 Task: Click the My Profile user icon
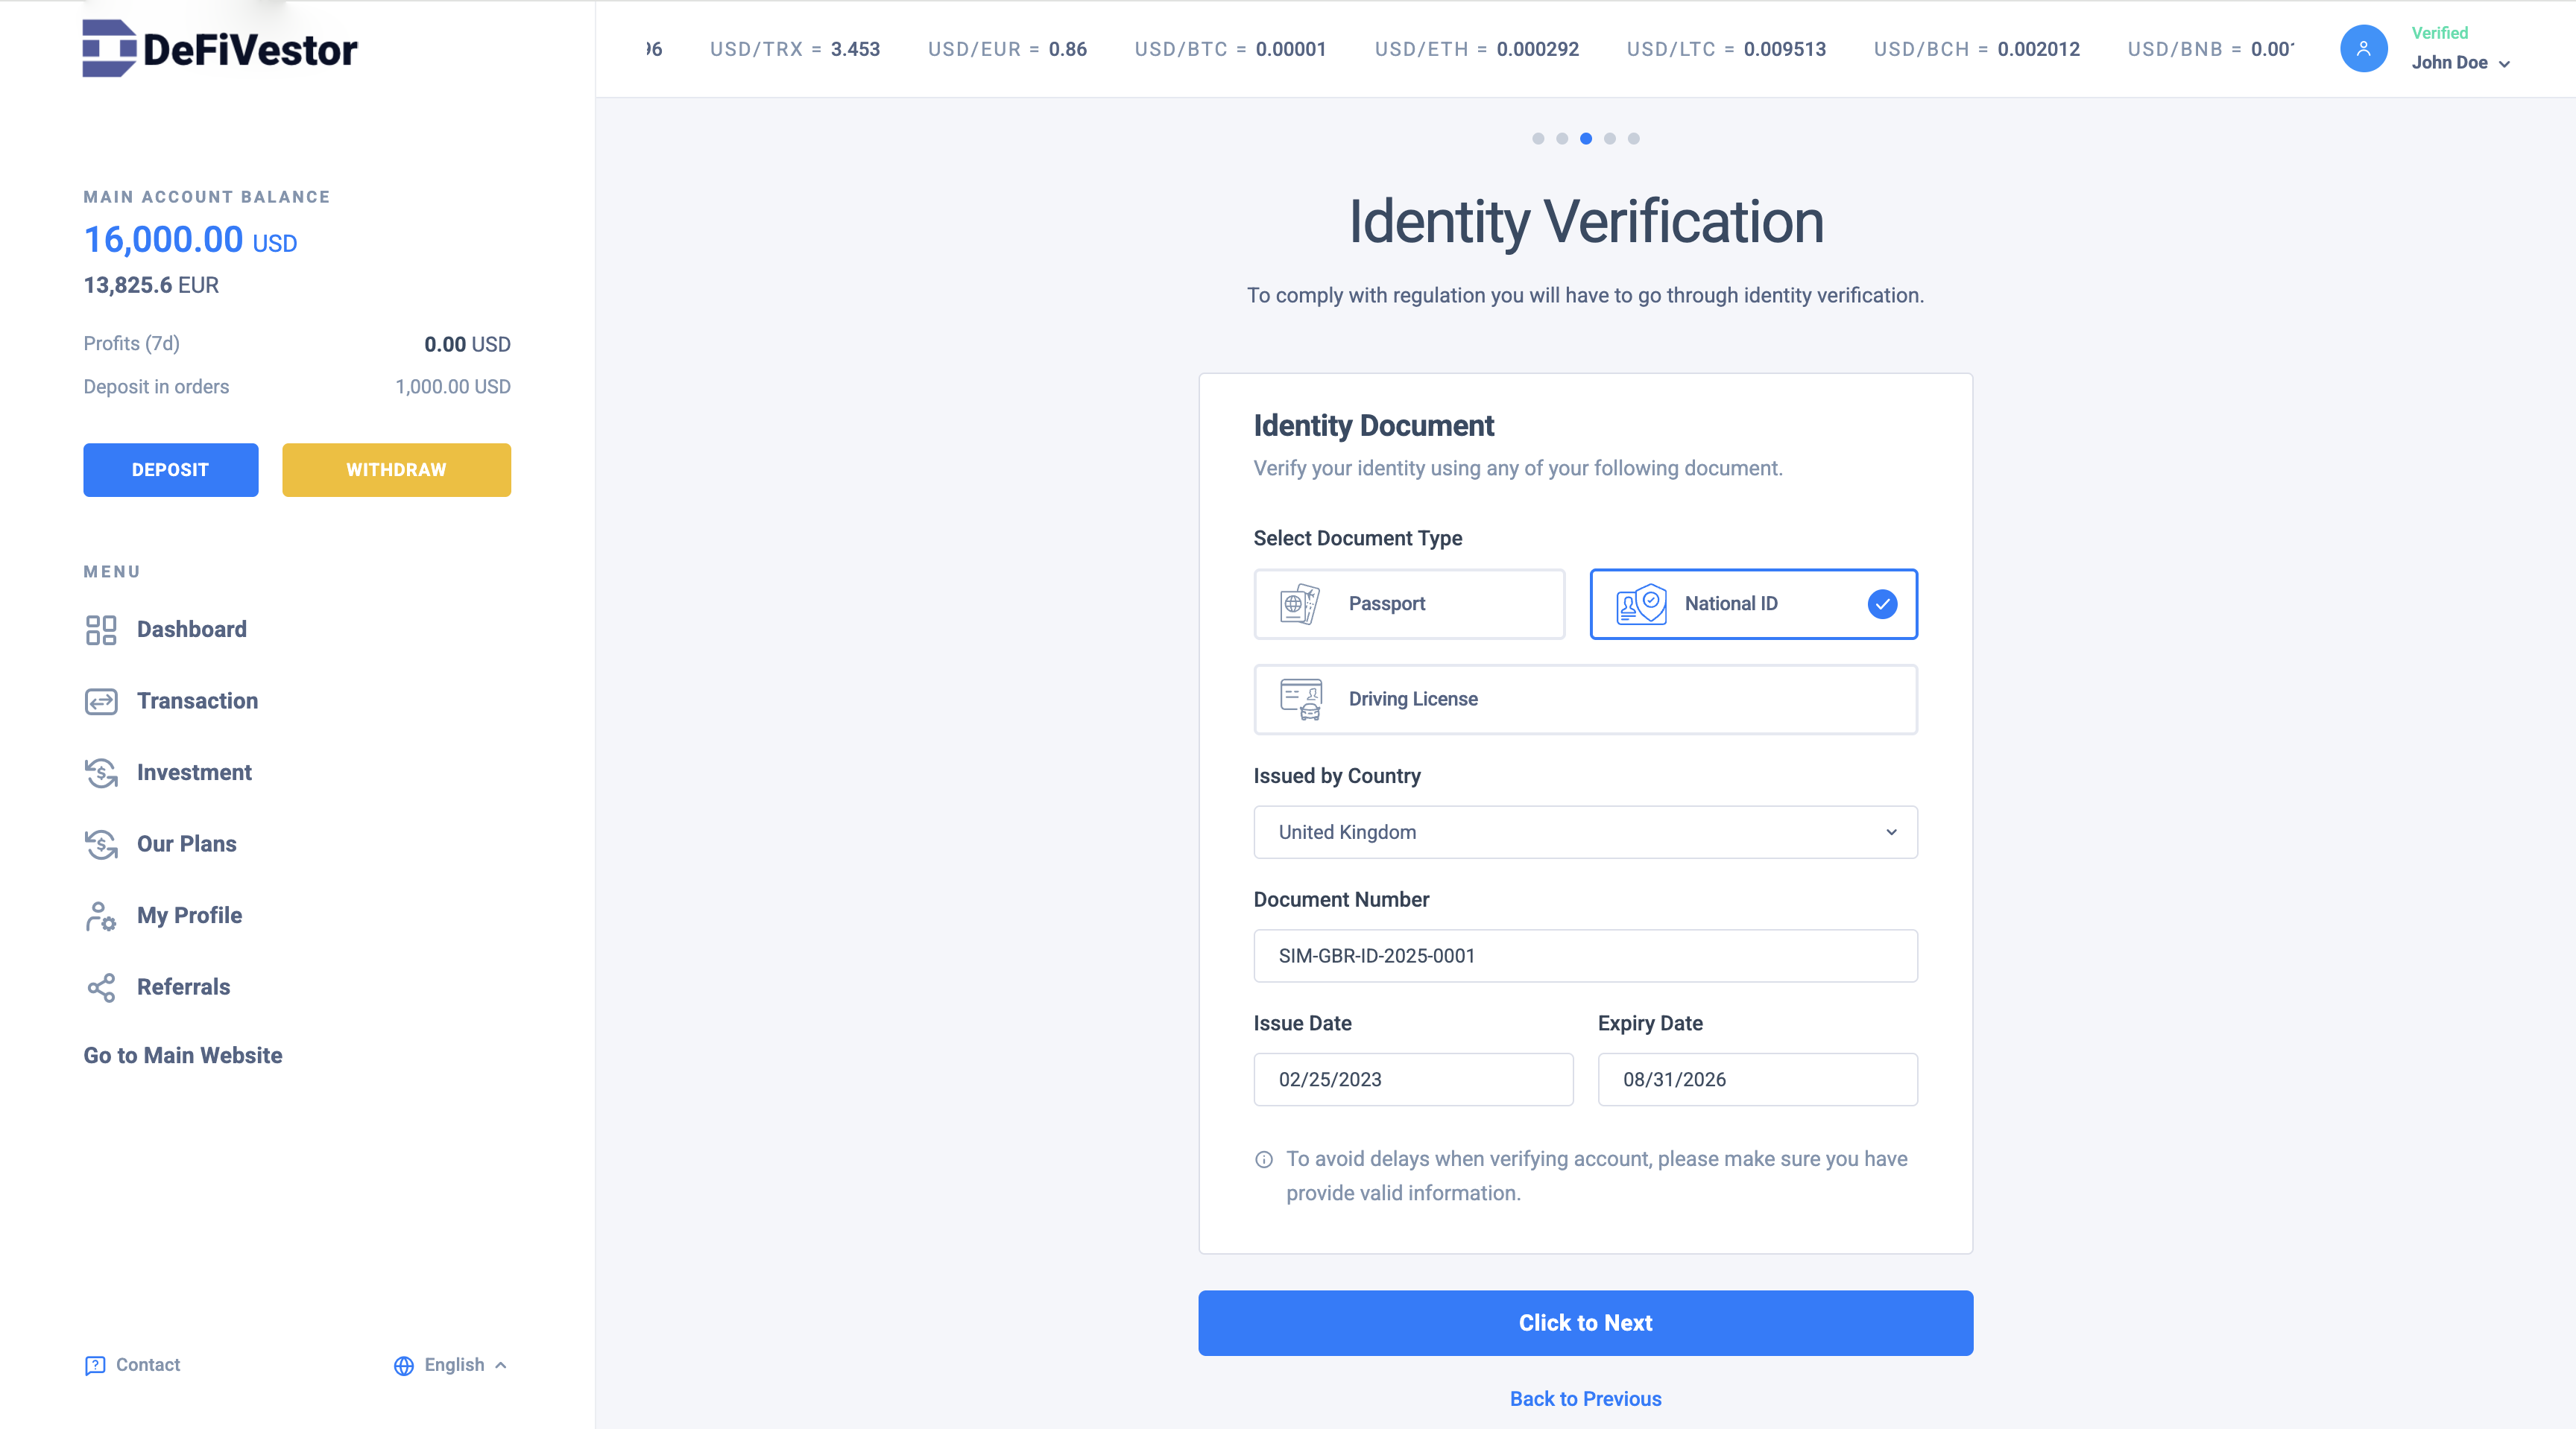101,916
